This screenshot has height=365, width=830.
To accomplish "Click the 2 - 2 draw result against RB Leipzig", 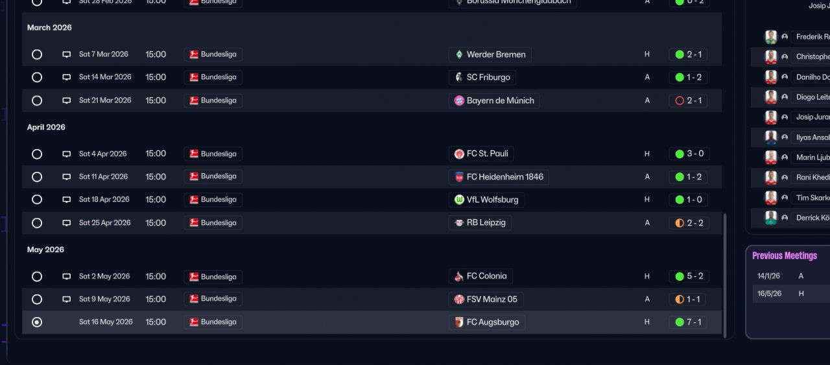I will click(689, 223).
